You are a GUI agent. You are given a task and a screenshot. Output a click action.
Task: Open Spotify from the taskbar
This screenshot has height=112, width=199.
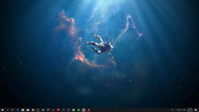tap(79, 110)
